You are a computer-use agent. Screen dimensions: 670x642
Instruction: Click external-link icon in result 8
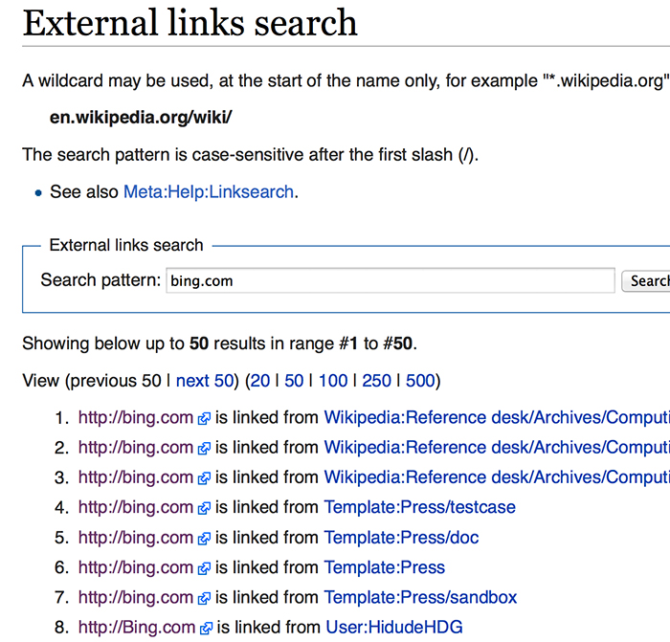click(x=206, y=629)
